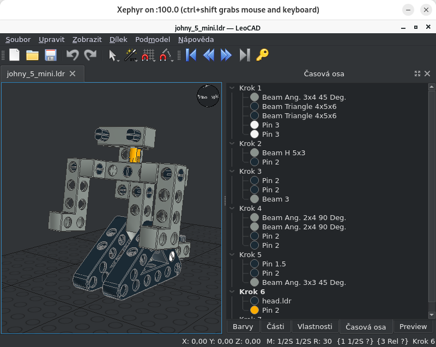Activate the magic wand paint tool
Screen dimensions: 436x347
coord(130,54)
